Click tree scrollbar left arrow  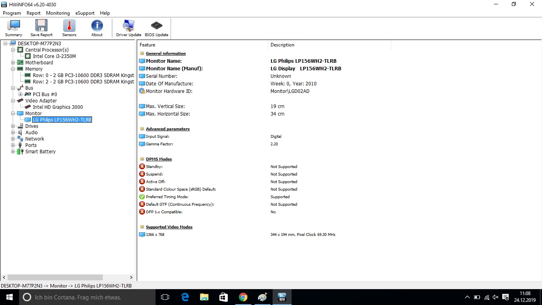tap(4, 278)
